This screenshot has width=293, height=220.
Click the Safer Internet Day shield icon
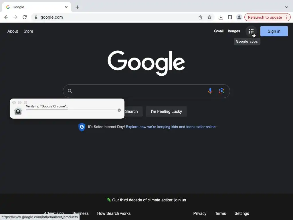(x=82, y=127)
